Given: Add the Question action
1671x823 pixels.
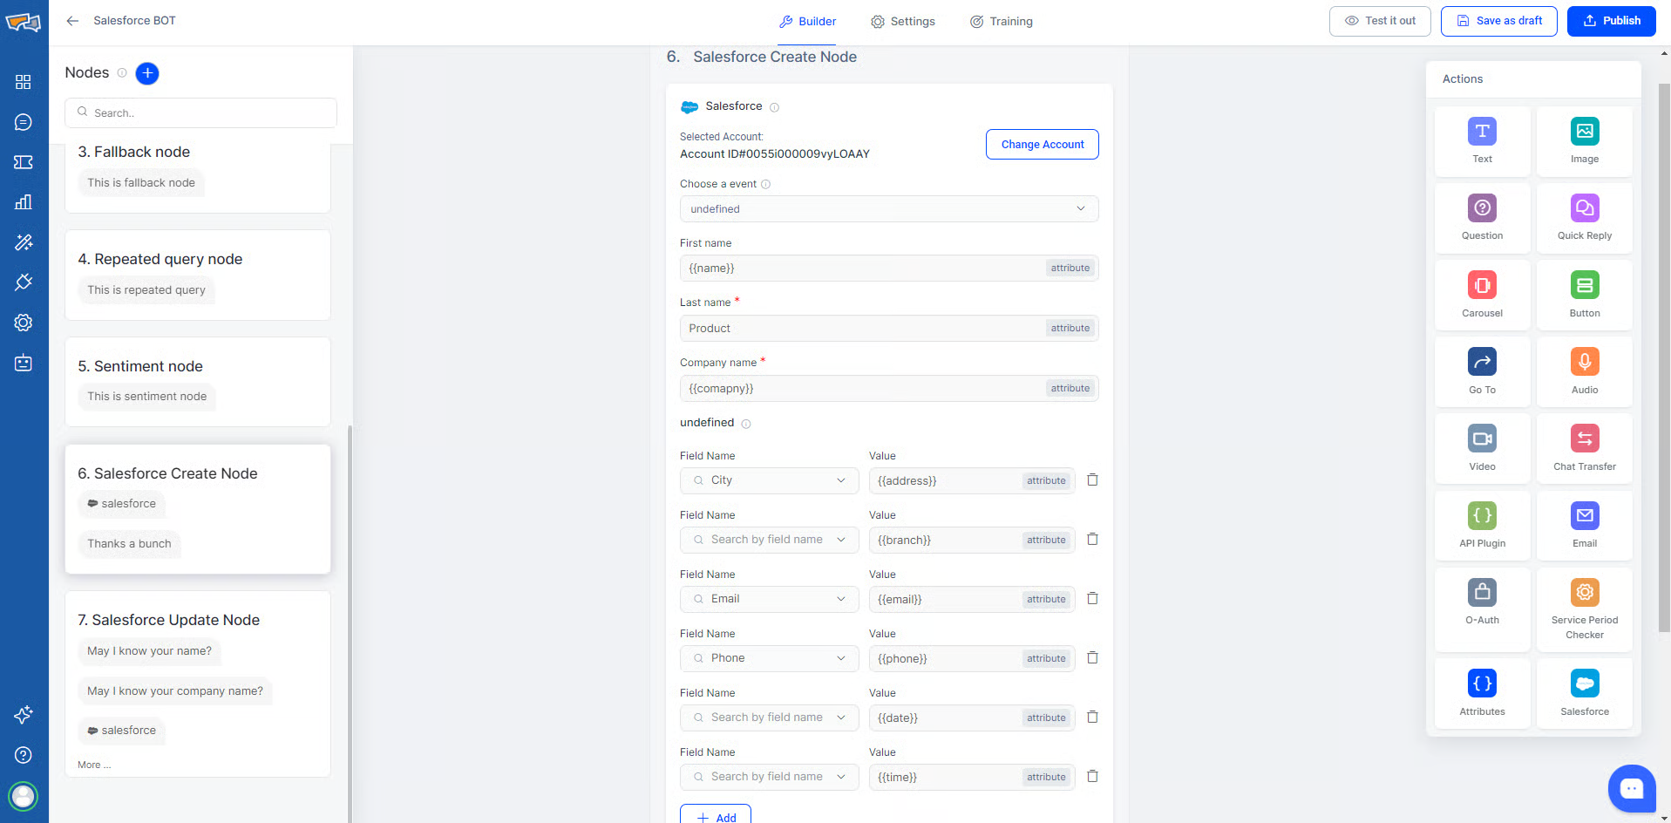Looking at the screenshot, I should [x=1482, y=218].
